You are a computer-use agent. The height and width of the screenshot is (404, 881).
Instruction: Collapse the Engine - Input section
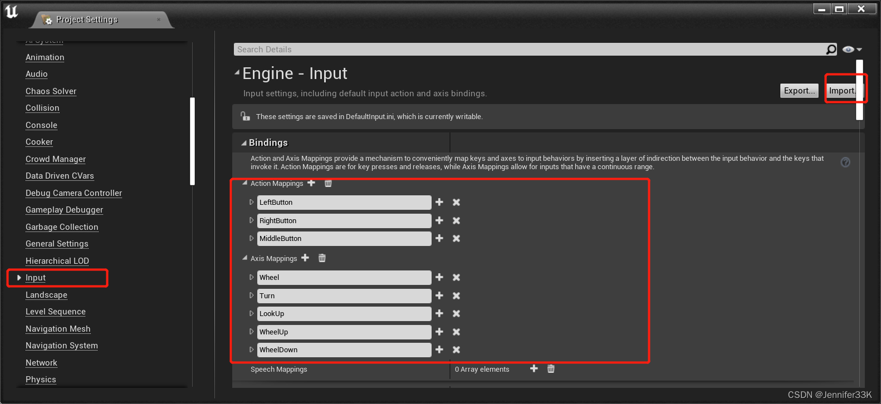(x=237, y=72)
